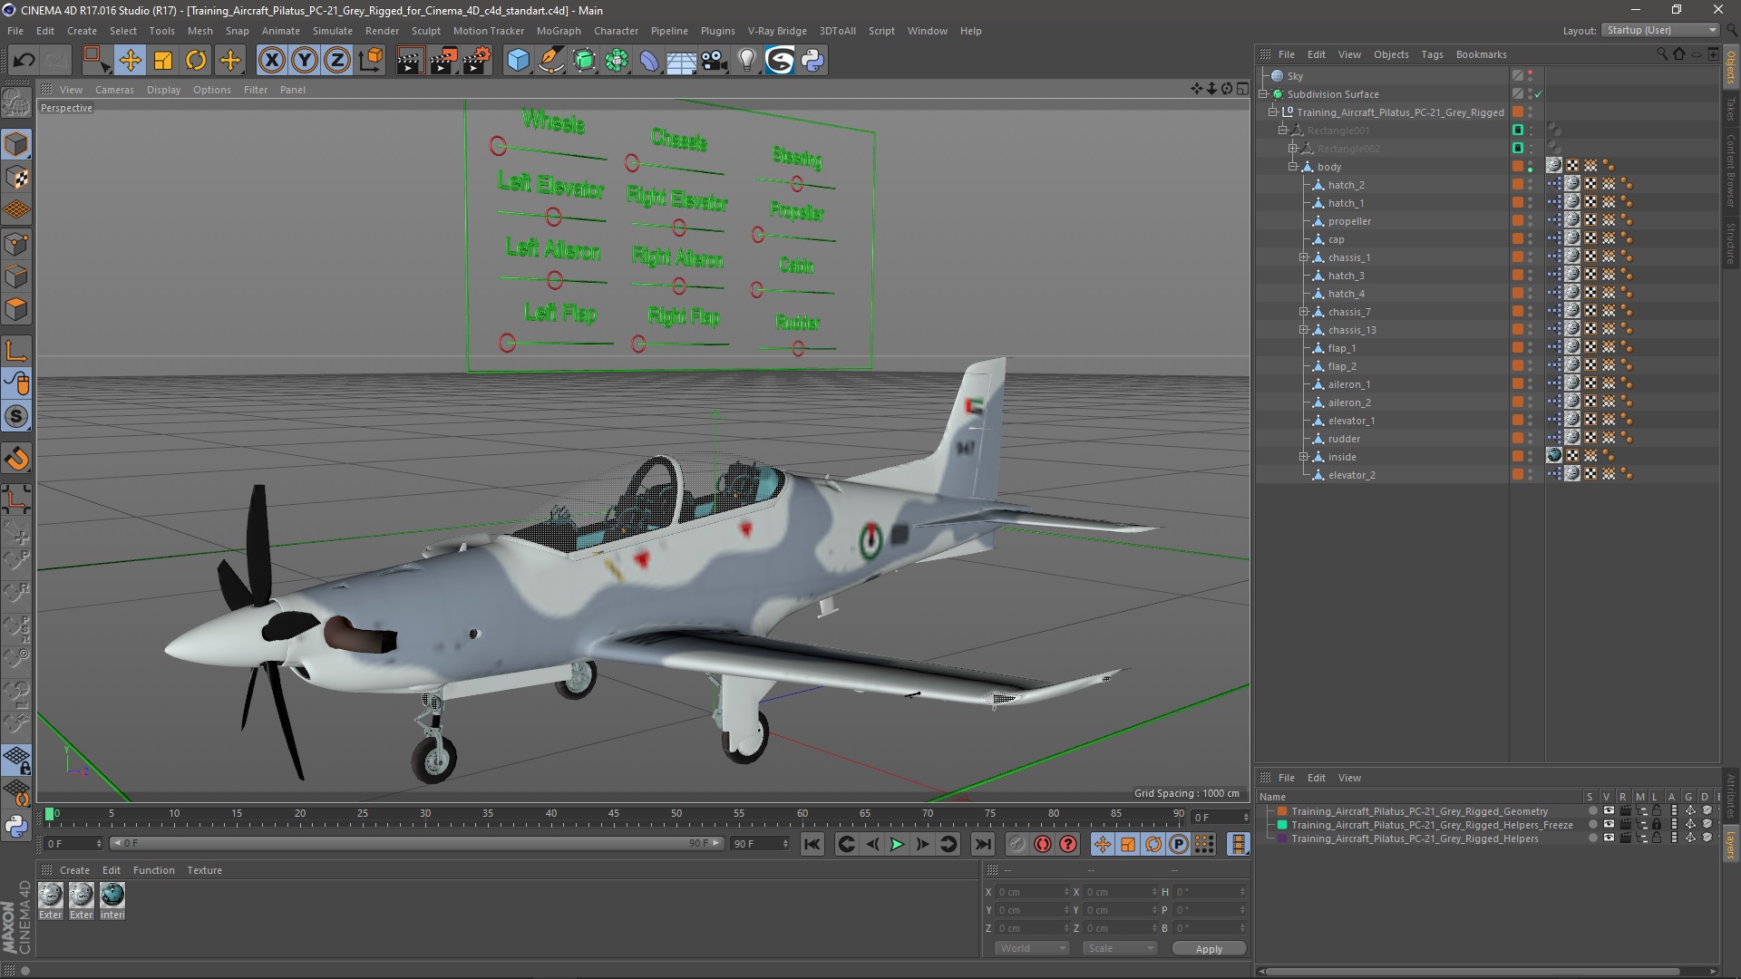Go to end of animation
Screen dimensions: 1741x979
tap(983, 844)
